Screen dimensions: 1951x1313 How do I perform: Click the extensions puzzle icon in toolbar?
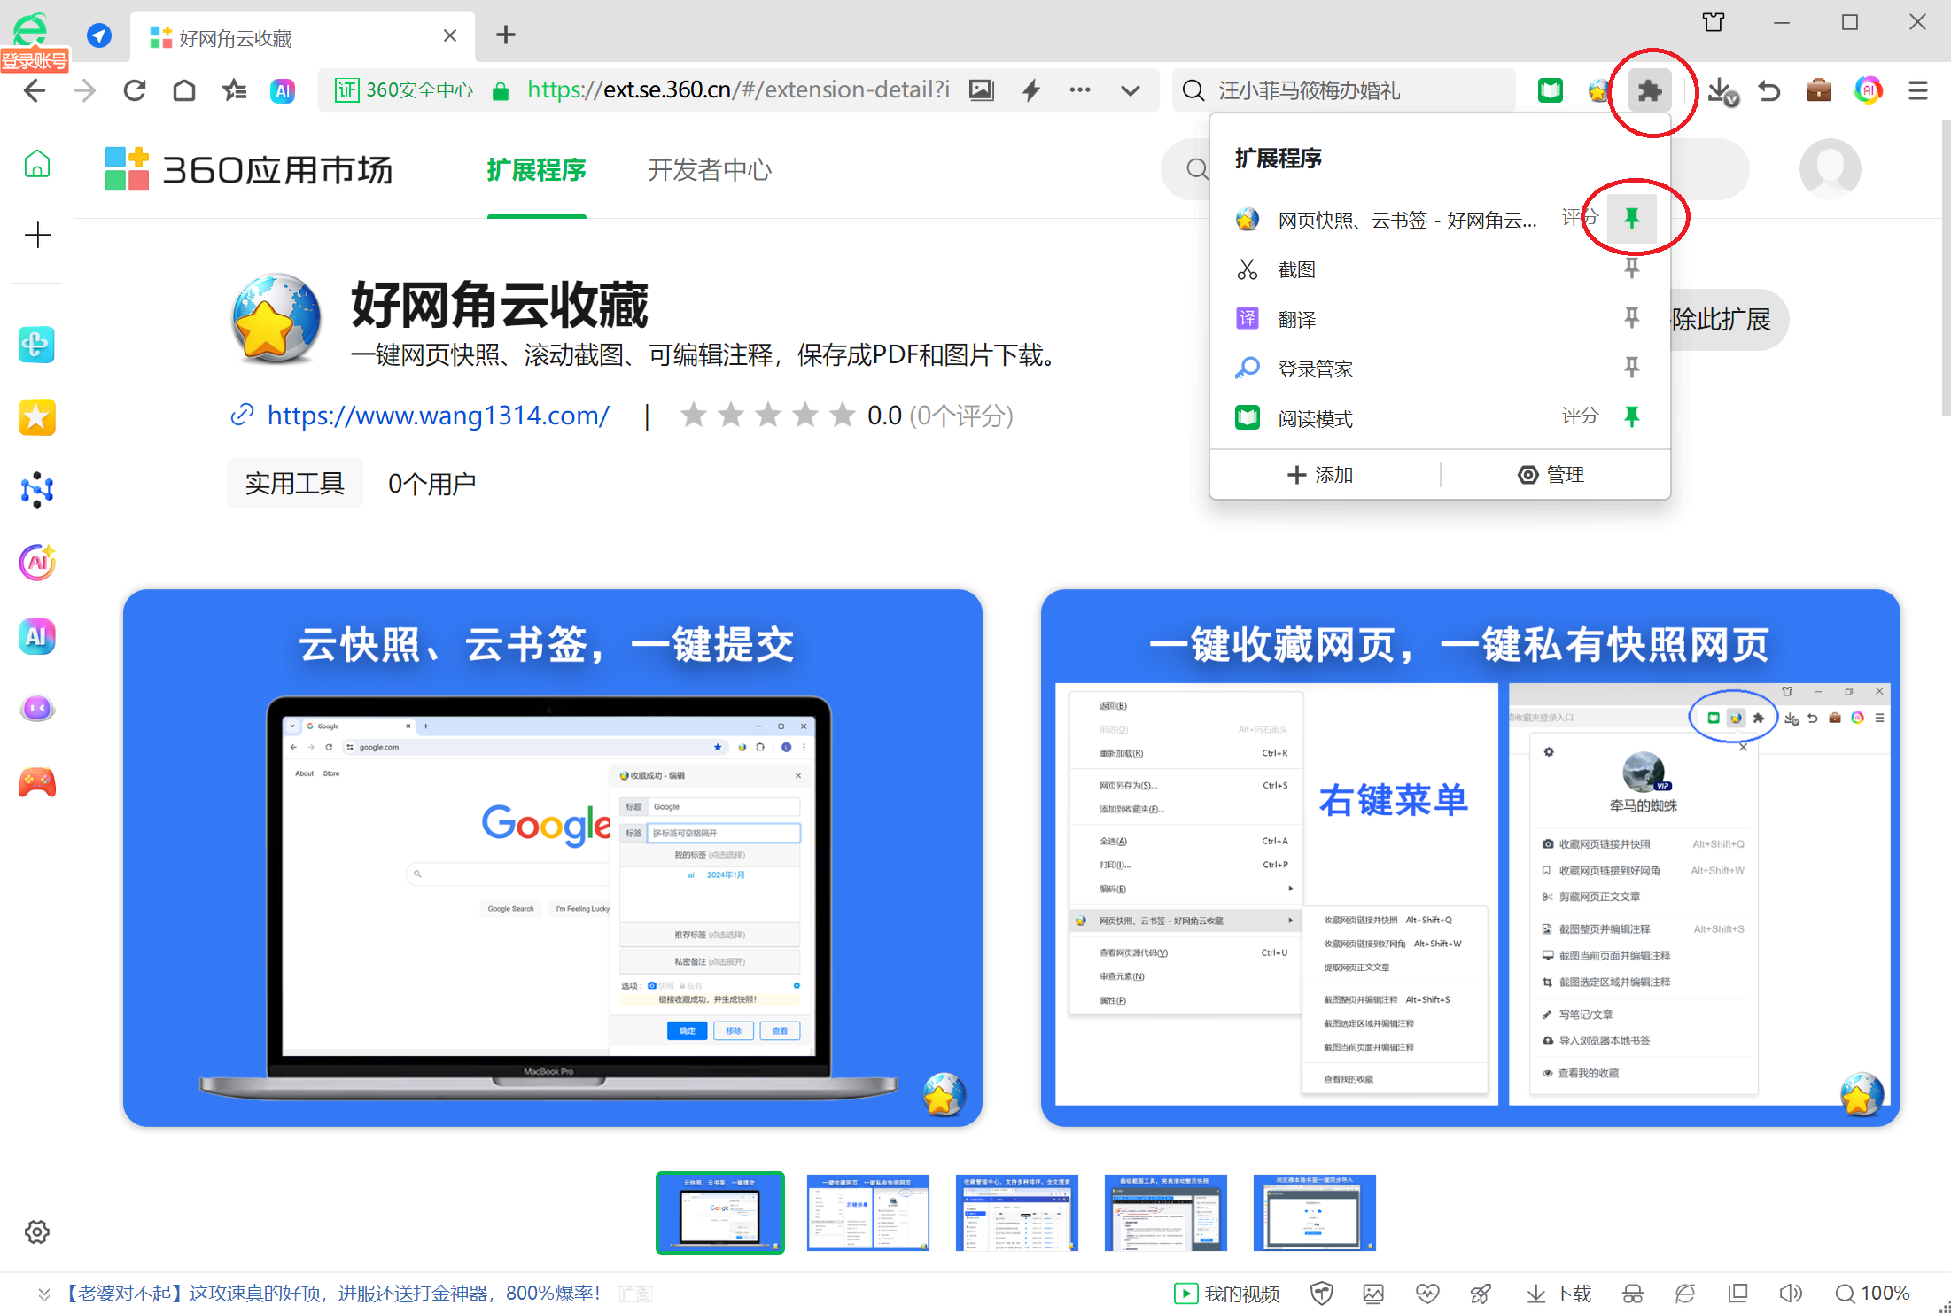pyautogui.click(x=1649, y=90)
